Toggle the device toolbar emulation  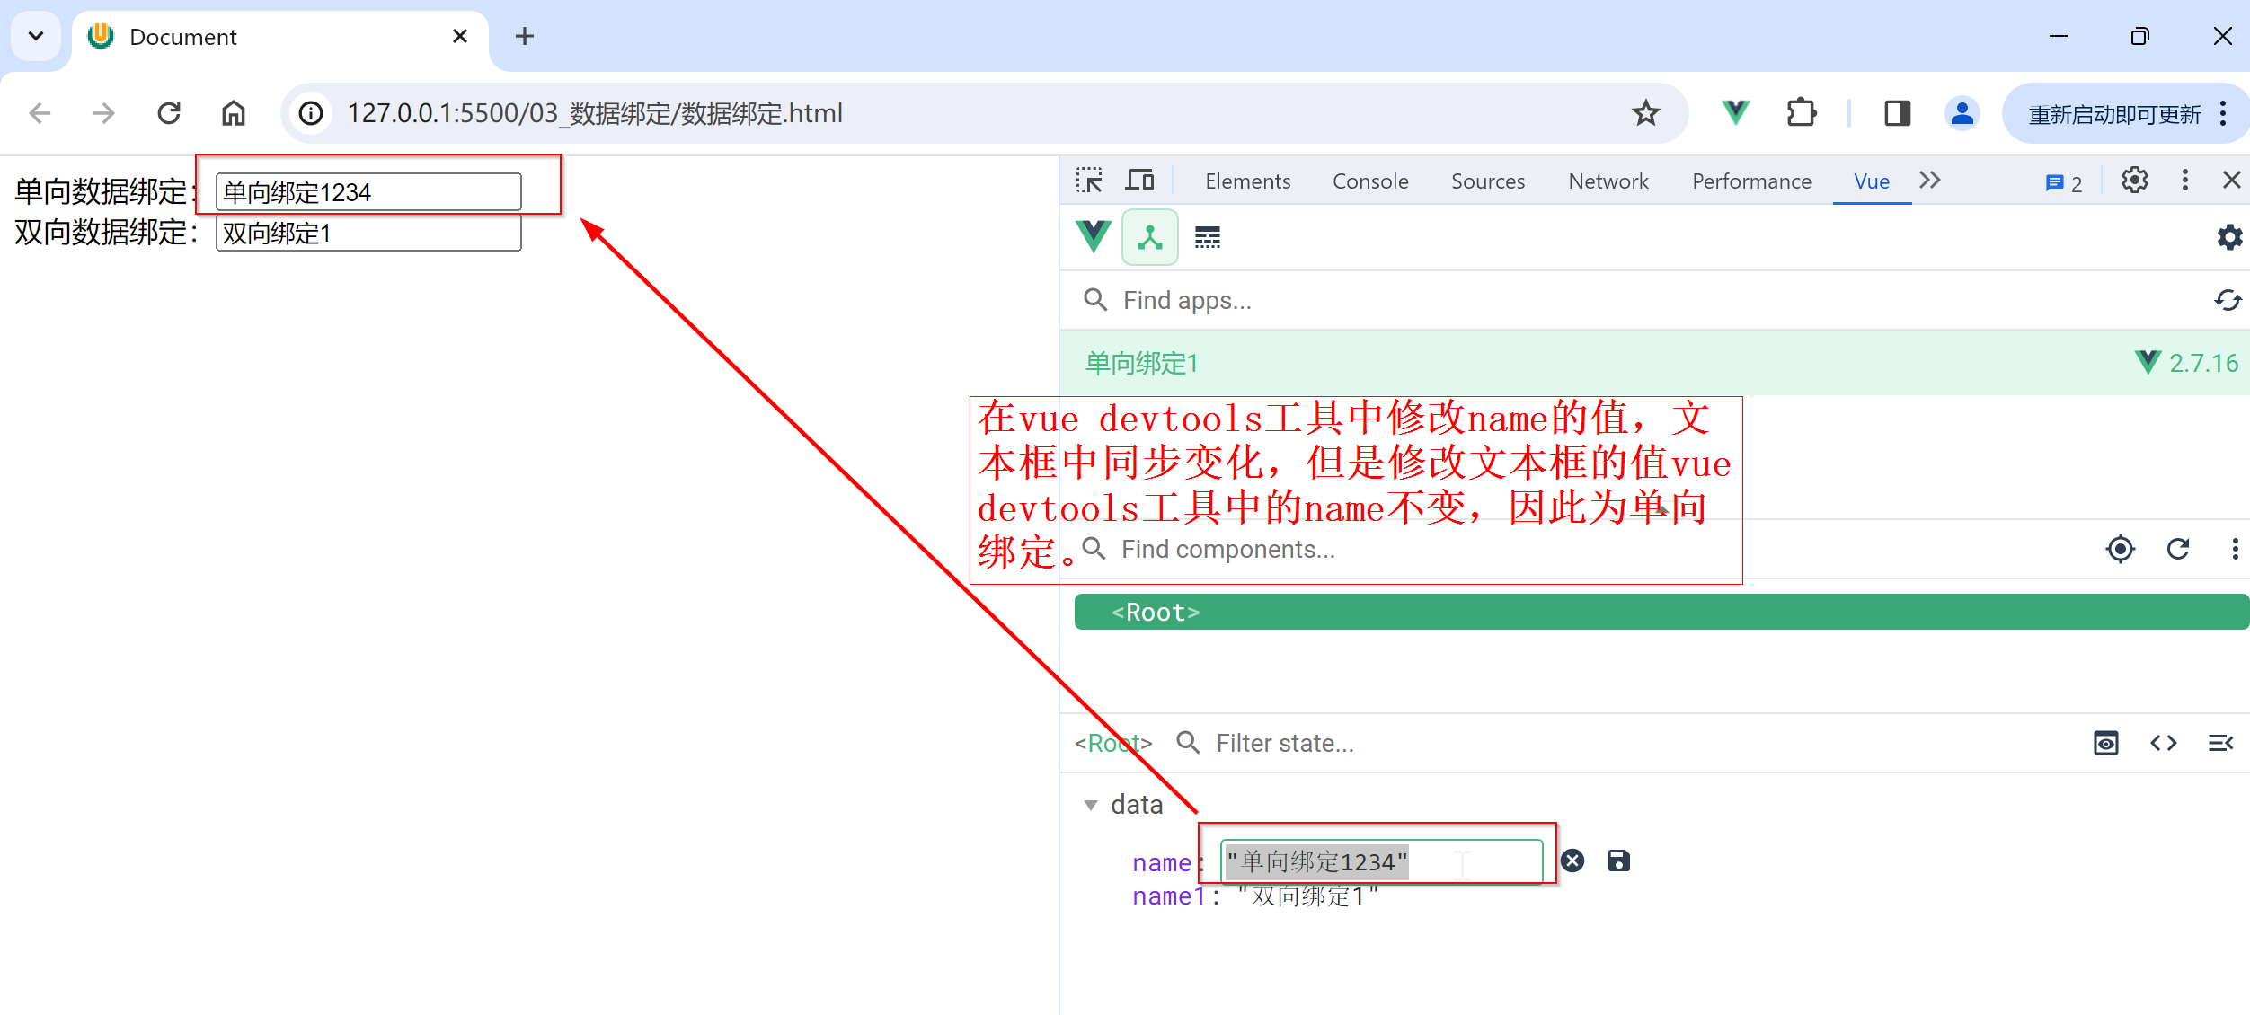(1139, 181)
